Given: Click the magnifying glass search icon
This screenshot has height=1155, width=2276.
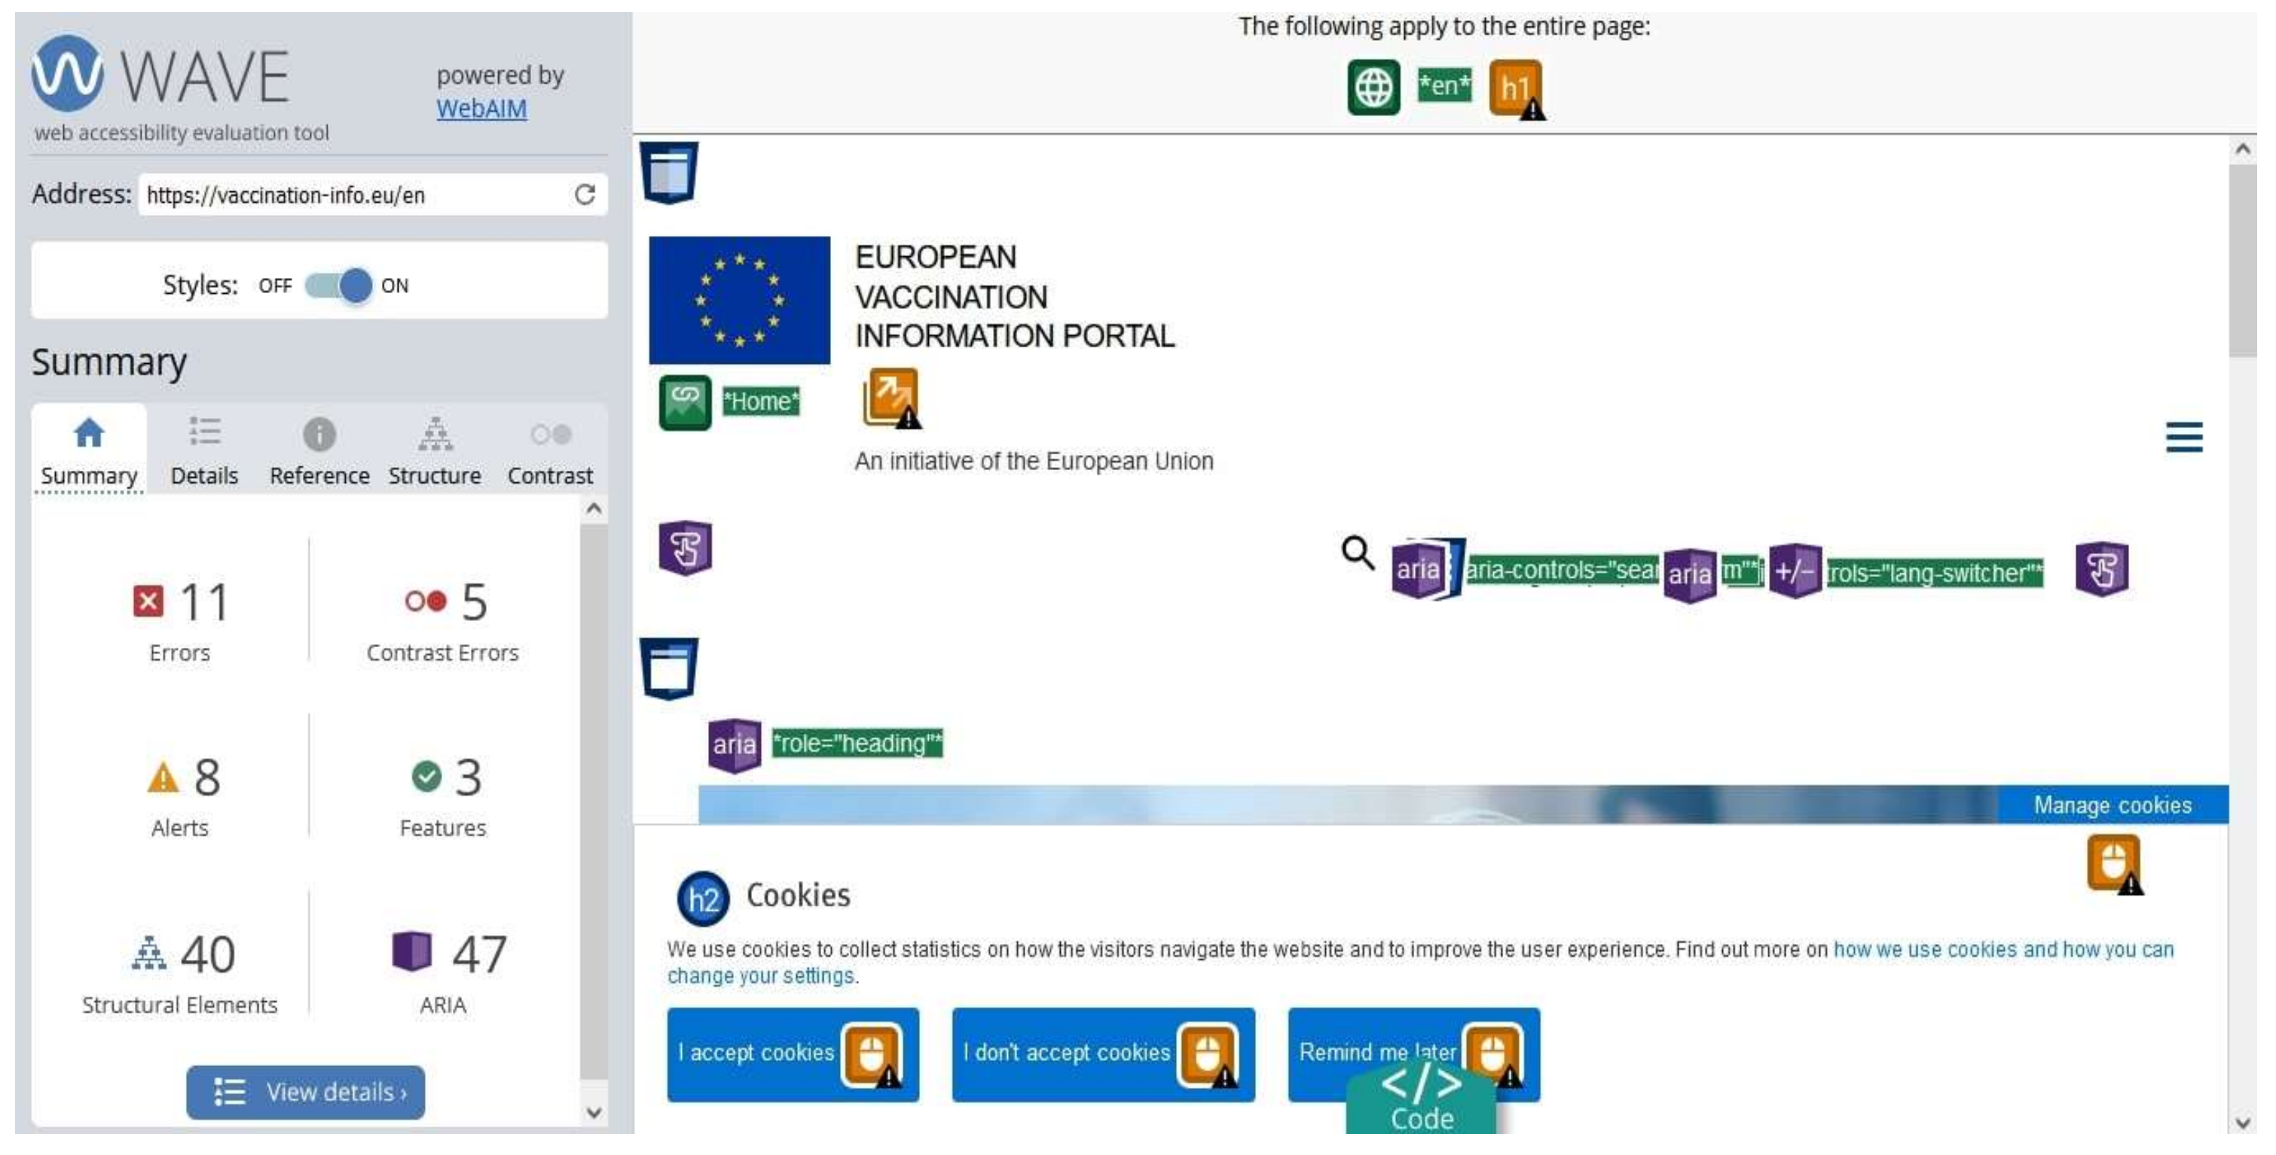Looking at the screenshot, I should 1357,553.
